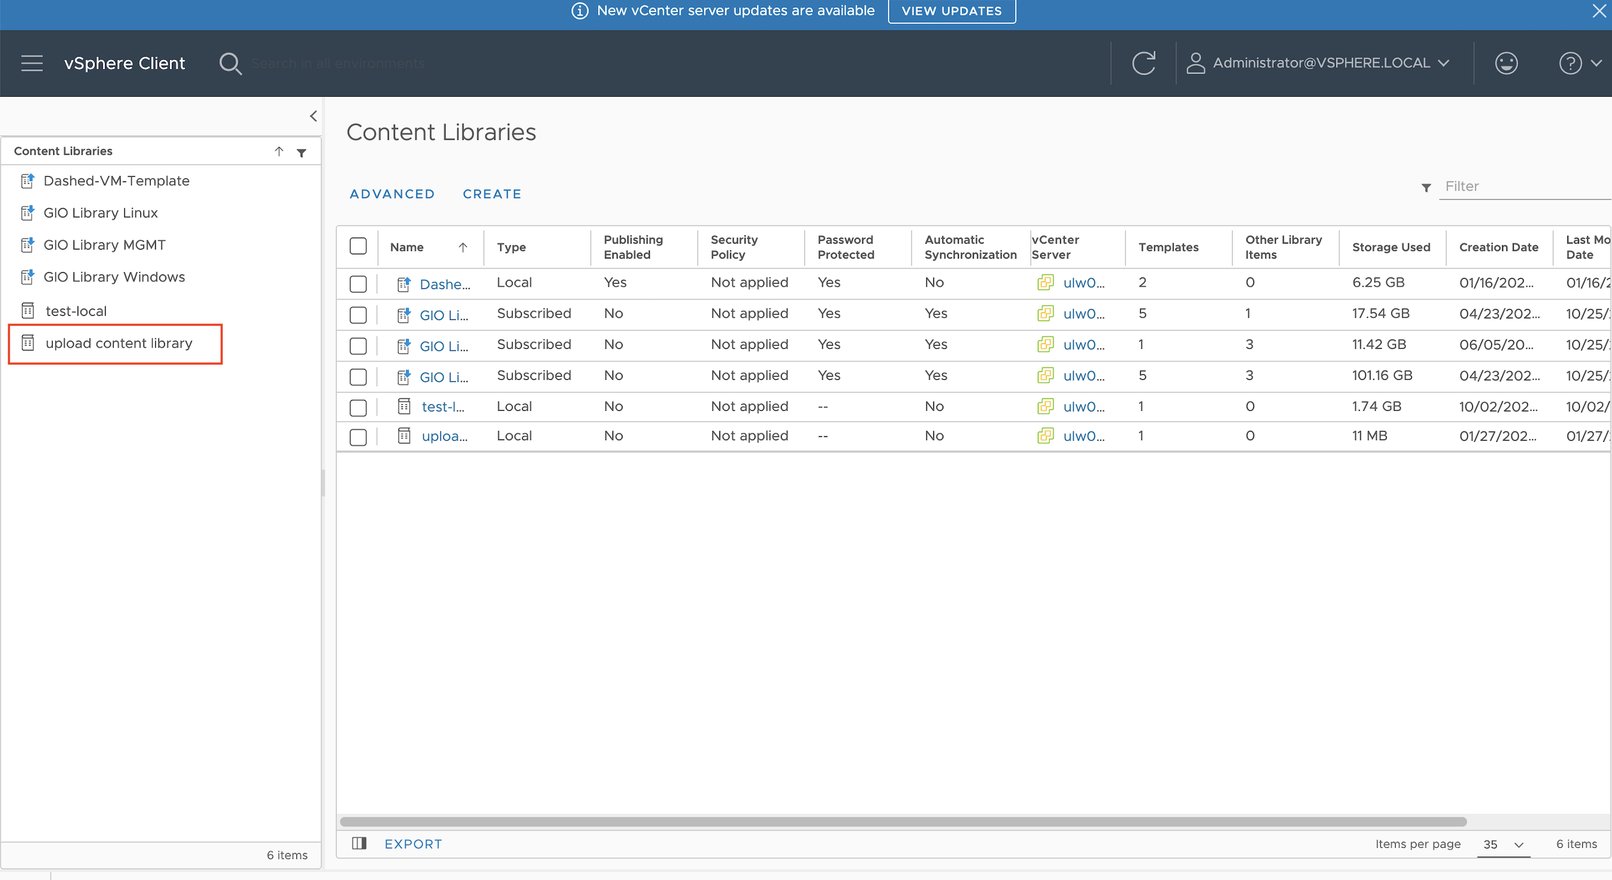This screenshot has height=880, width=1612.
Task: Select GIO Library Windows in sidebar
Action: 114,276
